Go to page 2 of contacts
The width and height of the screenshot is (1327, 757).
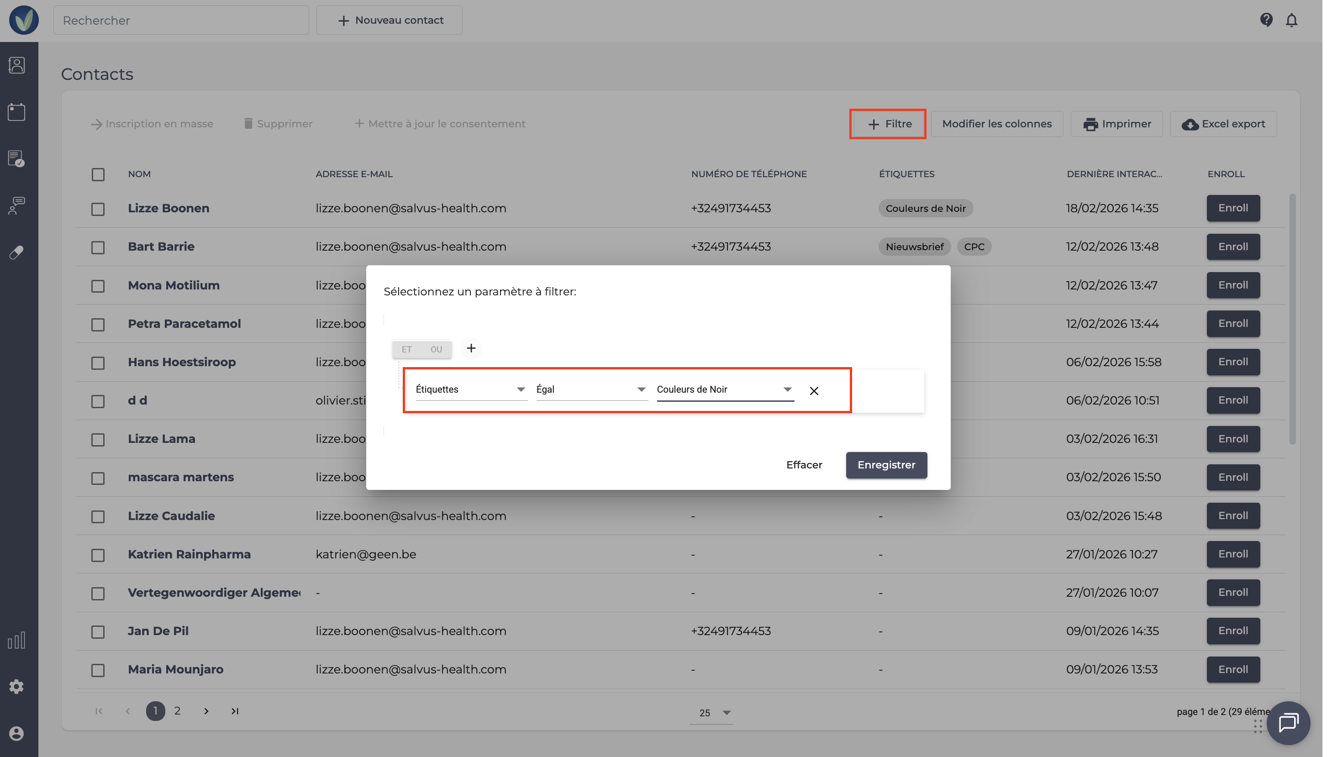pyautogui.click(x=177, y=711)
